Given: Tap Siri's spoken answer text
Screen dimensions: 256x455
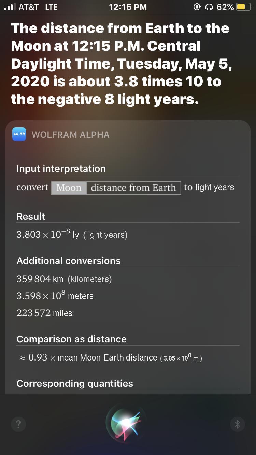Looking at the screenshot, I should point(122,64).
